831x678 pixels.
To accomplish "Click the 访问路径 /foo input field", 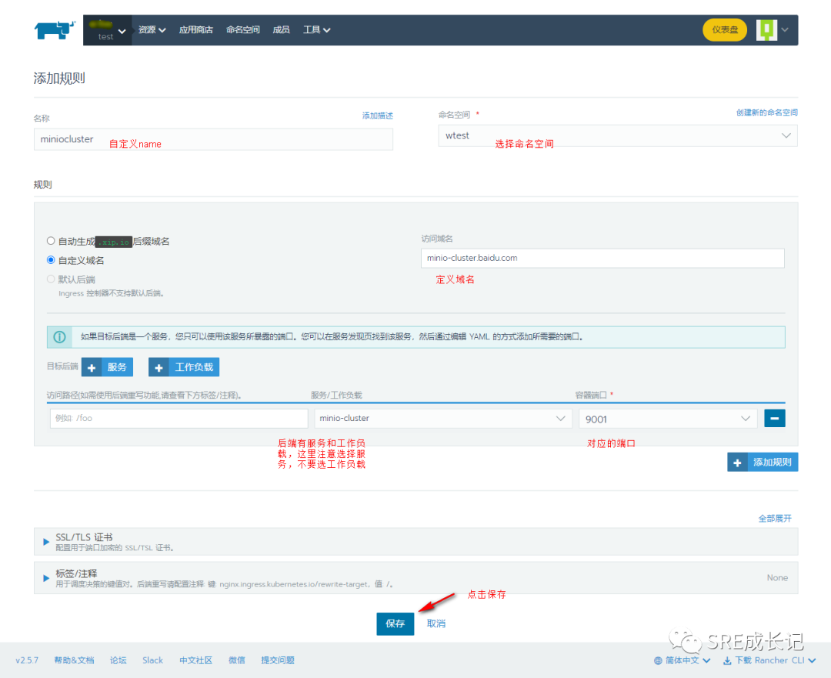I will click(x=179, y=418).
